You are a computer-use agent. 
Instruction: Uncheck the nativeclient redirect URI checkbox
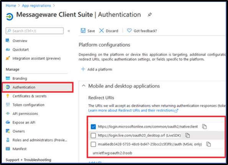(x=93, y=127)
